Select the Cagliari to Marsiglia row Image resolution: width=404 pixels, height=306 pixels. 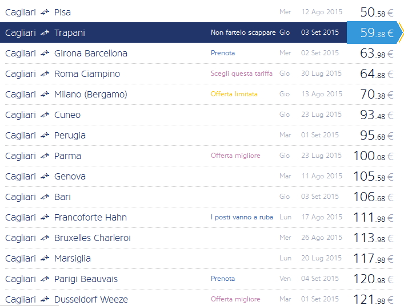click(73, 259)
